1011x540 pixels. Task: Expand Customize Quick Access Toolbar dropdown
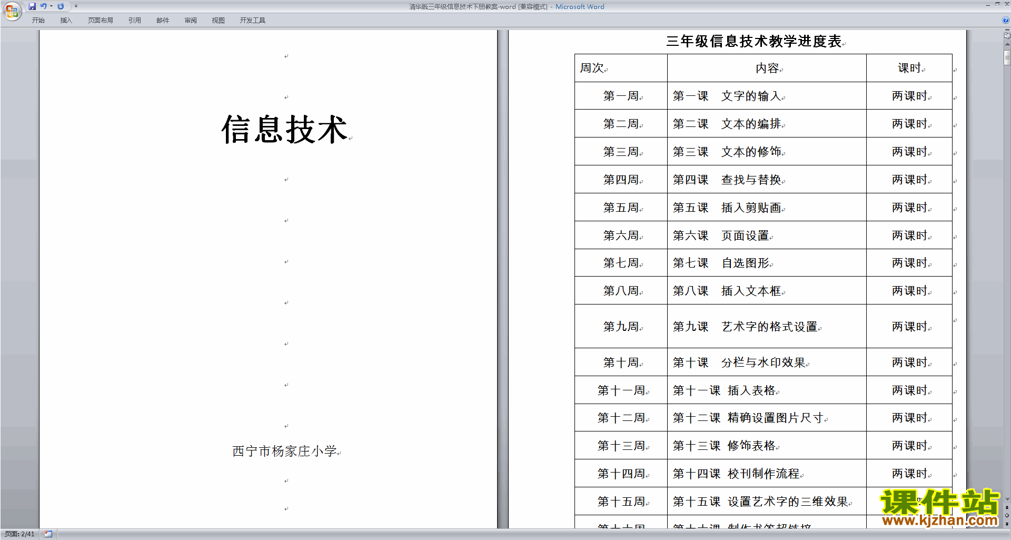(76, 6)
